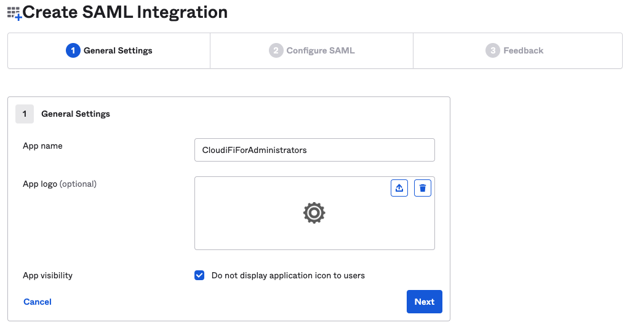Focus the App name text field
The image size is (627, 325).
coord(314,150)
